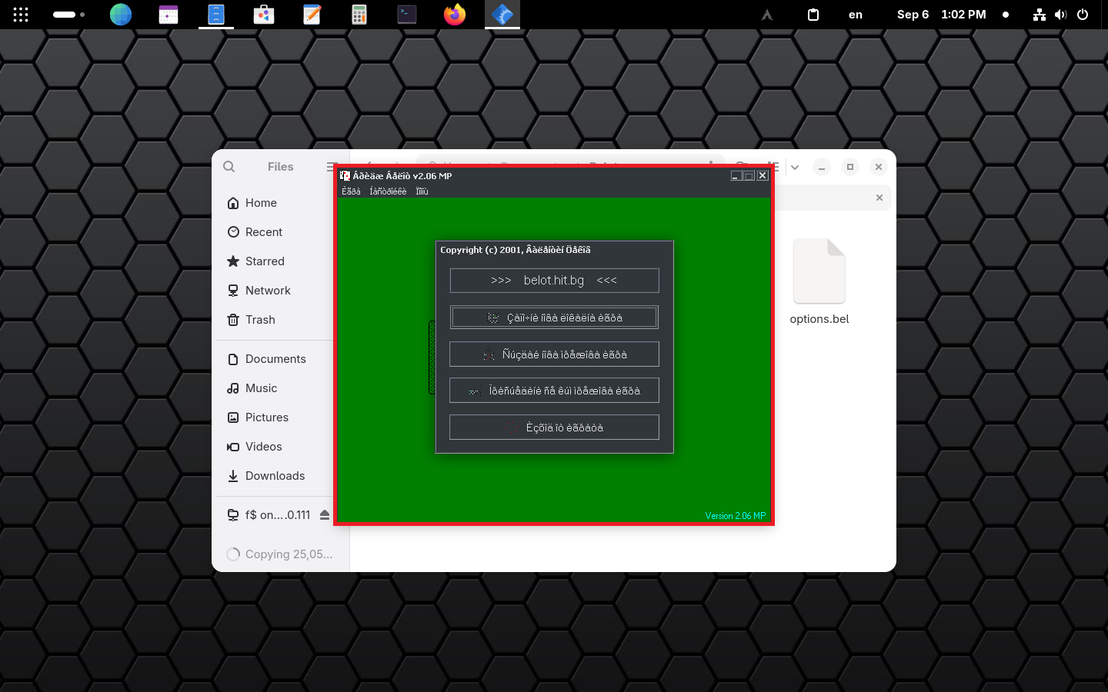The image size is (1108, 692).
Task: Show the 'Copying 25,05...' file operation progress
Action: [280, 554]
